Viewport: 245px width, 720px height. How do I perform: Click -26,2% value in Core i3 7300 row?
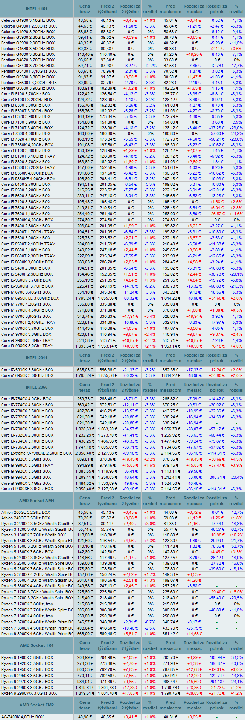(236, 133)
